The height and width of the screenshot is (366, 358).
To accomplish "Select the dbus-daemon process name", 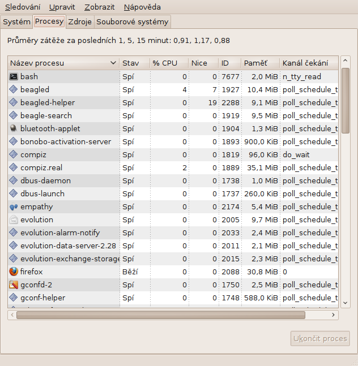I will tap(45, 180).
